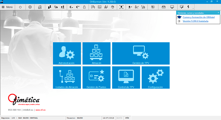221x120 pixels.
Task: Click the monitor screen toolbar icon
Action: point(172,7)
